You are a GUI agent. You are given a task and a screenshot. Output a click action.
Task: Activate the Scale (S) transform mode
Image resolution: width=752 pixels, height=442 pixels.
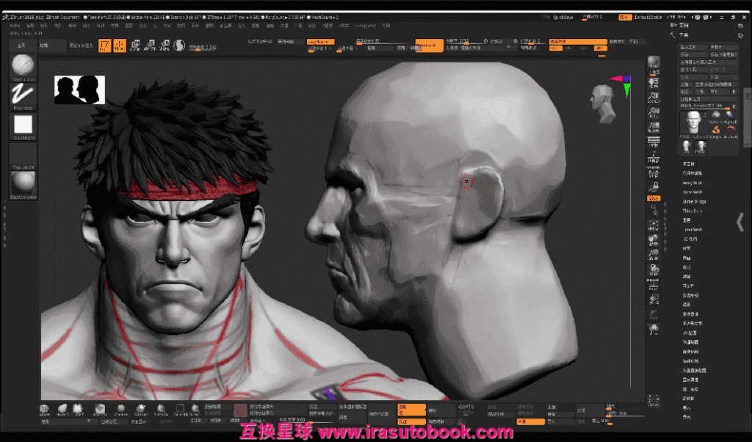tap(150, 45)
